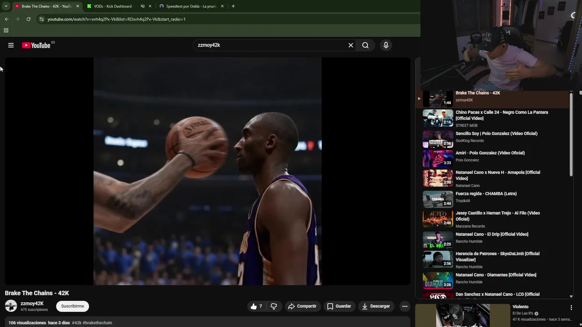Image resolution: width=582 pixels, height=327 pixels.
Task: Close the Brake The Chains tab
Action: (x=77, y=6)
